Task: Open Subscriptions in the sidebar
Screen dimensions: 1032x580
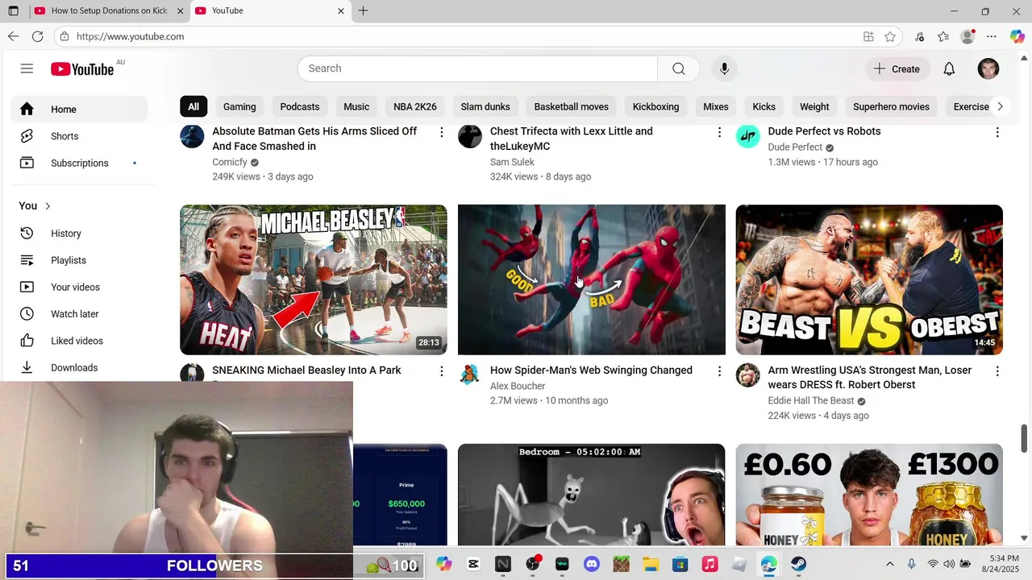Action: coord(79,163)
